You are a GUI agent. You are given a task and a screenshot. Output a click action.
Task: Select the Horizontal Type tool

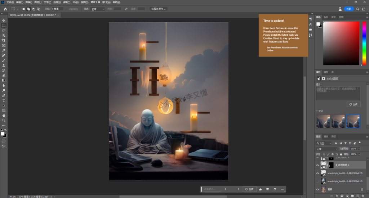coord(4,100)
